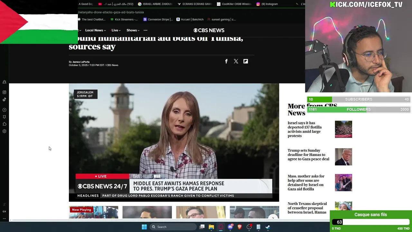Open TikTok in Opera sidebar
Image resolution: width=412 pixels, height=232 pixels.
tap(5, 99)
